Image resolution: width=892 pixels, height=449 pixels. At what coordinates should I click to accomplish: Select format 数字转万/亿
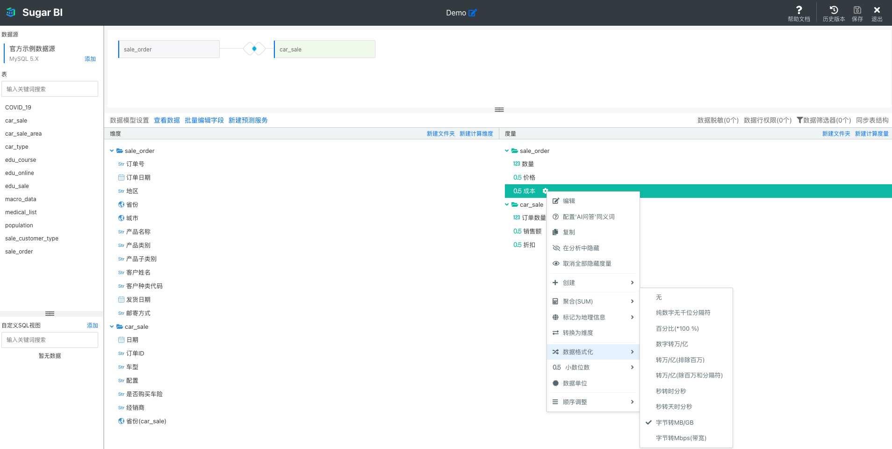coord(686,344)
